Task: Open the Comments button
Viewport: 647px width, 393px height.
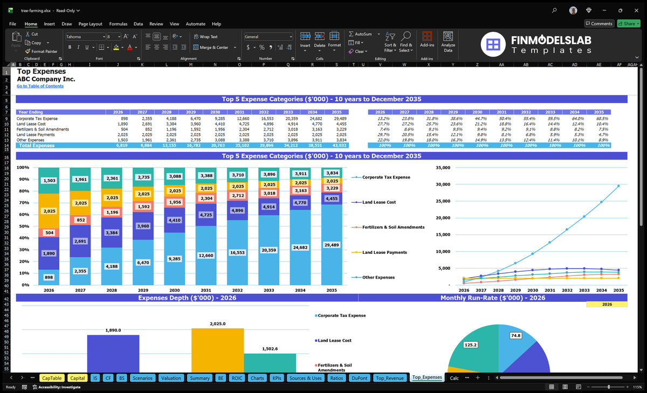Action: [x=599, y=24]
